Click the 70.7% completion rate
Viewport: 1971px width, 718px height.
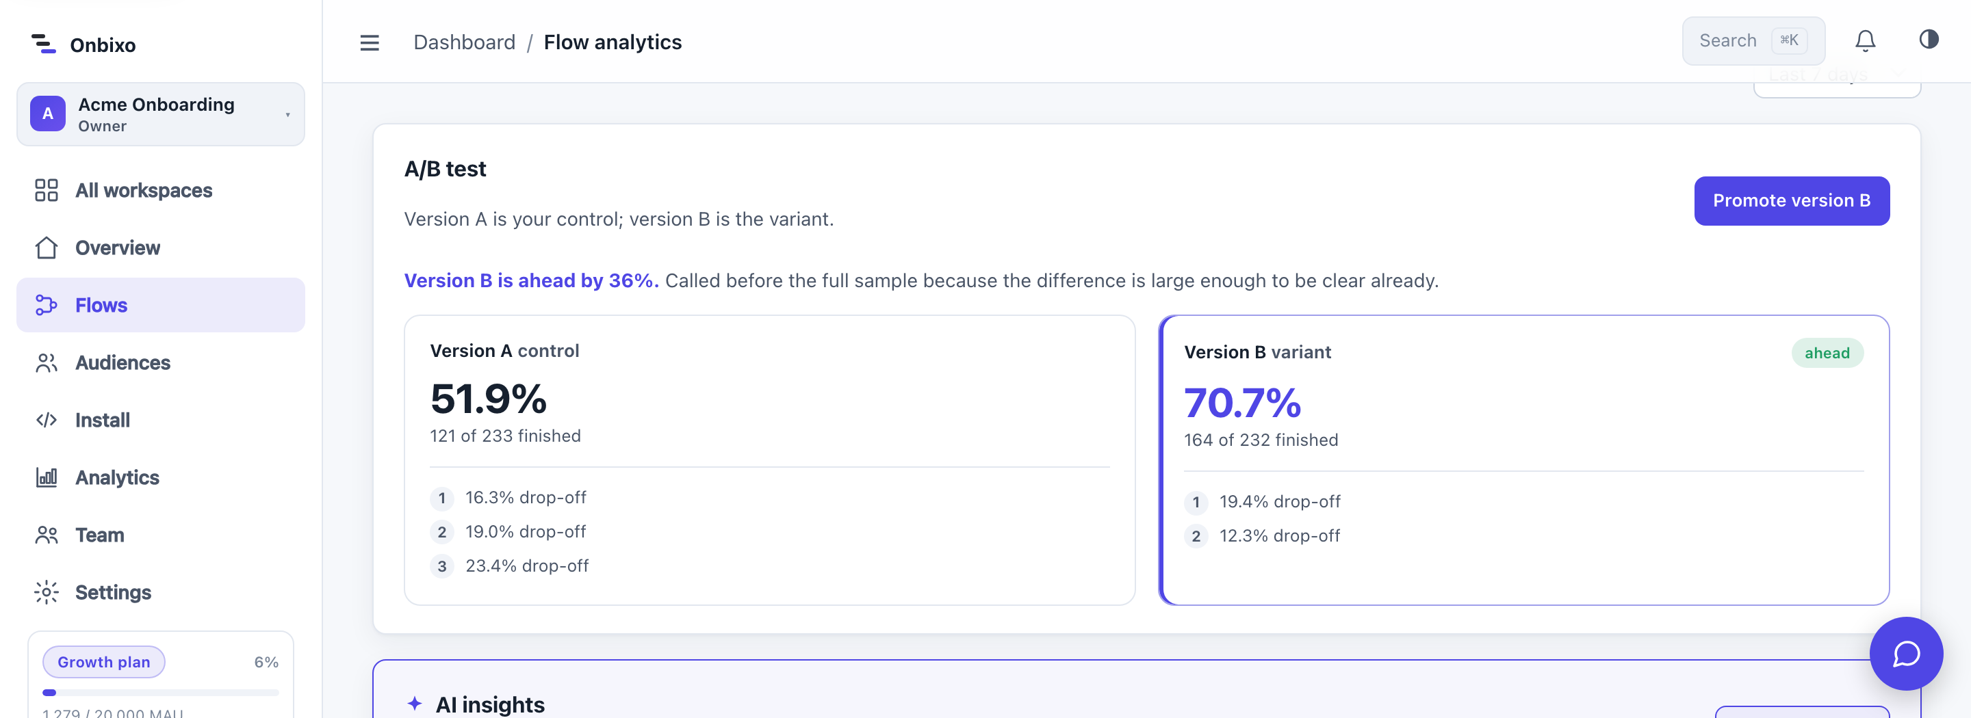pyautogui.click(x=1243, y=402)
